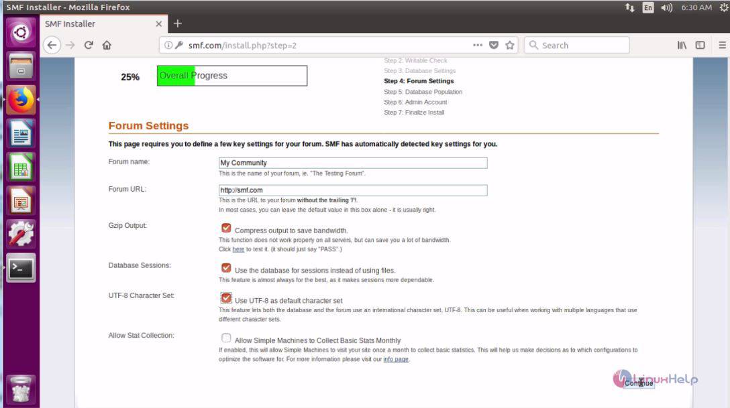Open clock showing 6:30 AM
The width and height of the screenshot is (730, 408).
696,7
